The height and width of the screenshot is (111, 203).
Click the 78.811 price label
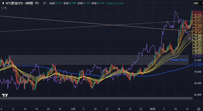coord(197,29)
